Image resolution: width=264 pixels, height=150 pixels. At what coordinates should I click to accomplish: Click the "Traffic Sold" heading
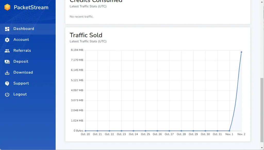click(86, 35)
